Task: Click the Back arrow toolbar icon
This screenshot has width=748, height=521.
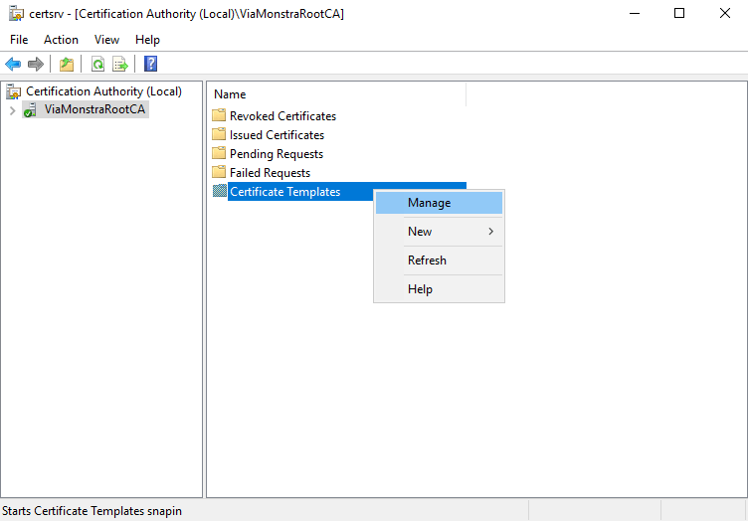Action: [x=13, y=65]
